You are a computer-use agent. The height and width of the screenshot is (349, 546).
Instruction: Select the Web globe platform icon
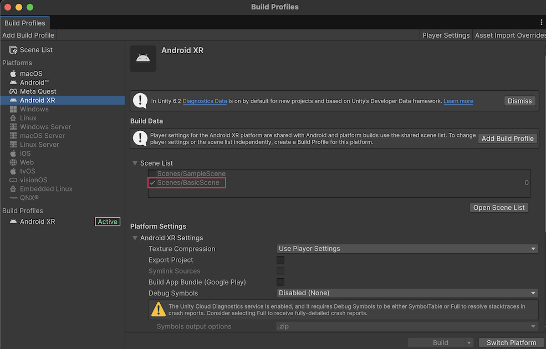coord(13,162)
